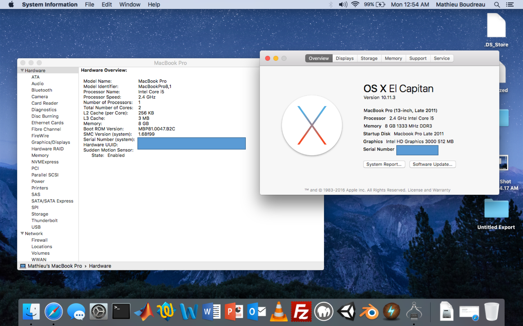This screenshot has height=326, width=523.
Task: Open System Preferences gear in Dock
Action: click(x=98, y=312)
